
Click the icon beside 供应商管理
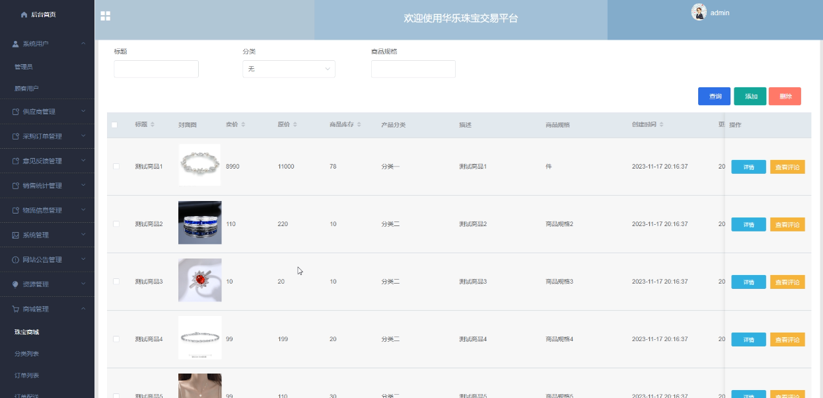(x=16, y=112)
